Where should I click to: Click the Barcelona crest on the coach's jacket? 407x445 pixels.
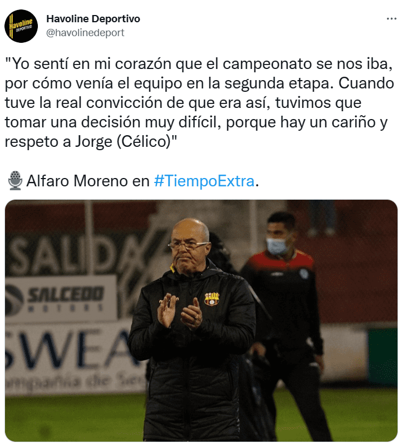point(212,299)
